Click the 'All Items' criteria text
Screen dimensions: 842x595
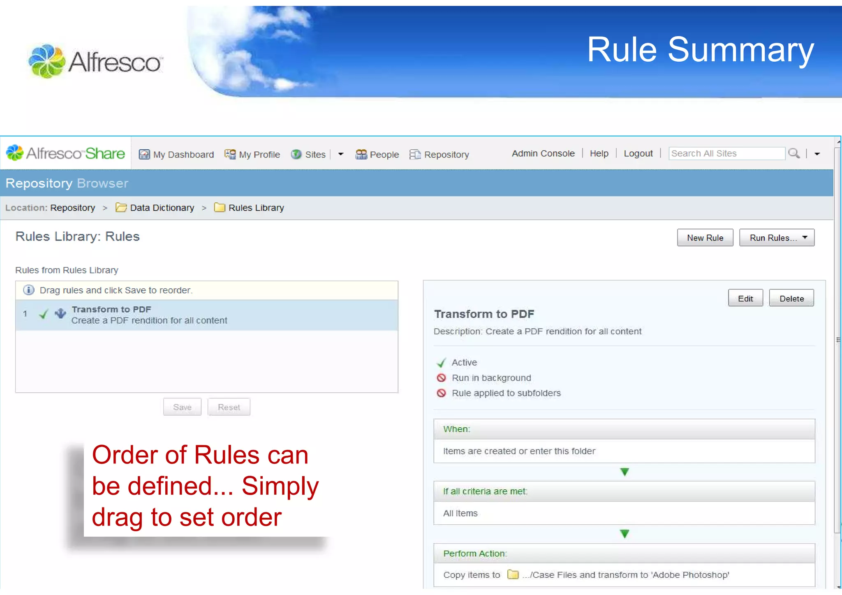(x=460, y=513)
